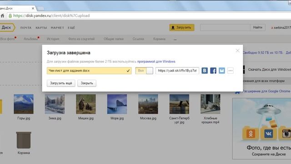Open Карты in top navigation
Viewport: 291px width, 164px height.
coord(41,28)
